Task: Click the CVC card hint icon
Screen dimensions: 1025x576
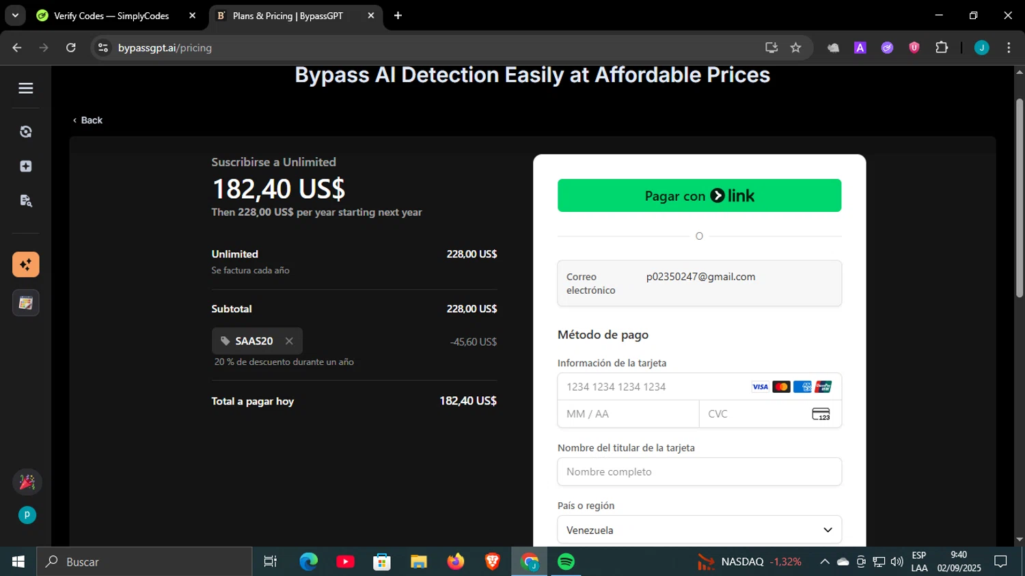Action: coord(821,414)
